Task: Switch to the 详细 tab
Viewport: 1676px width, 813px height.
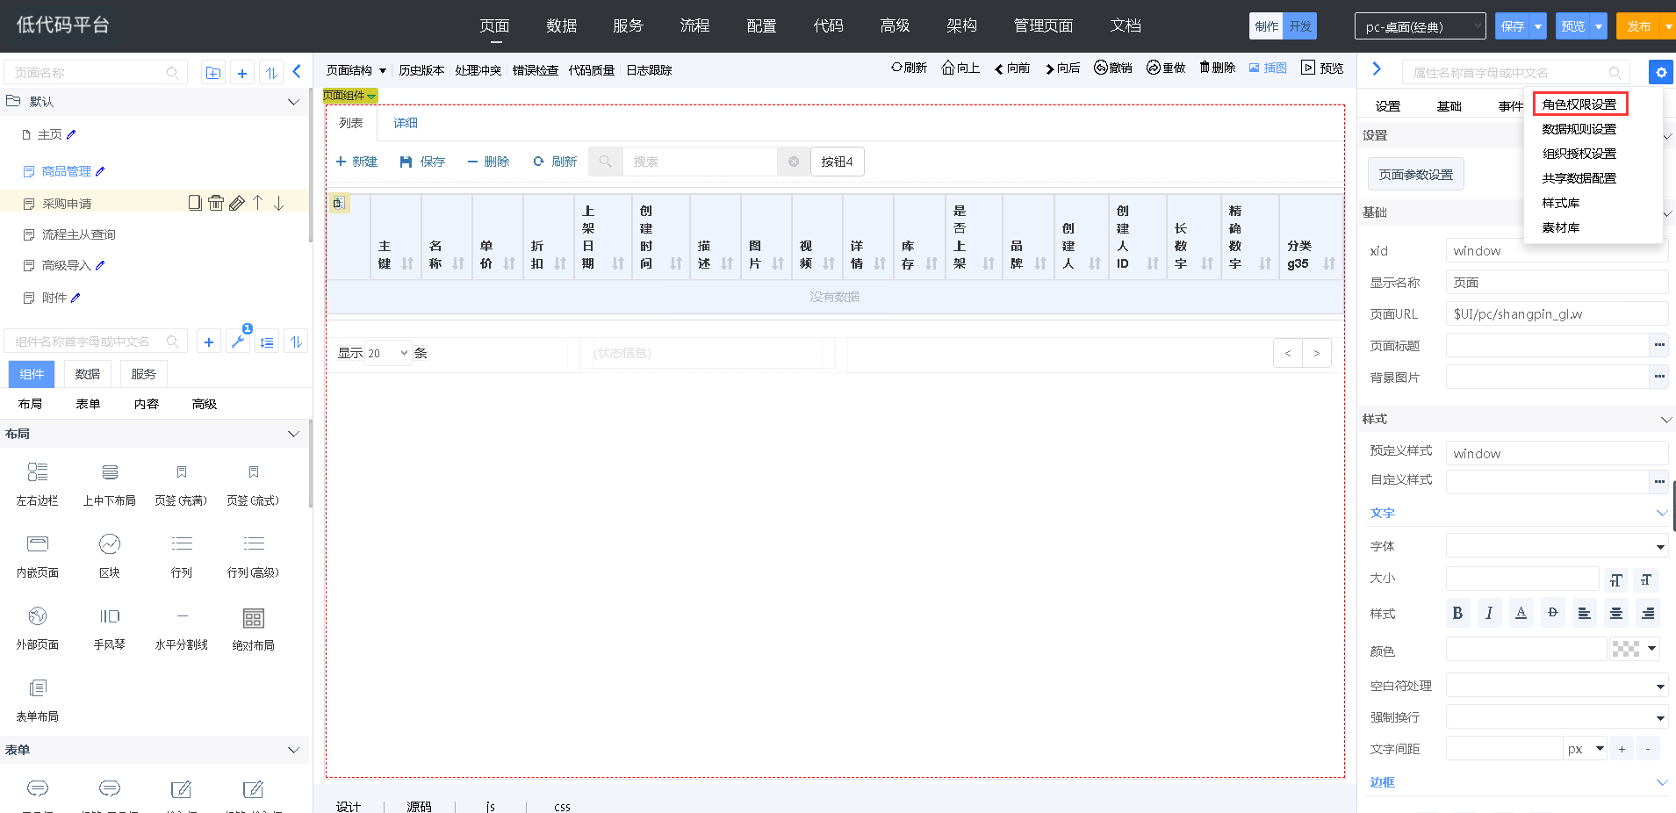Action: 406,123
